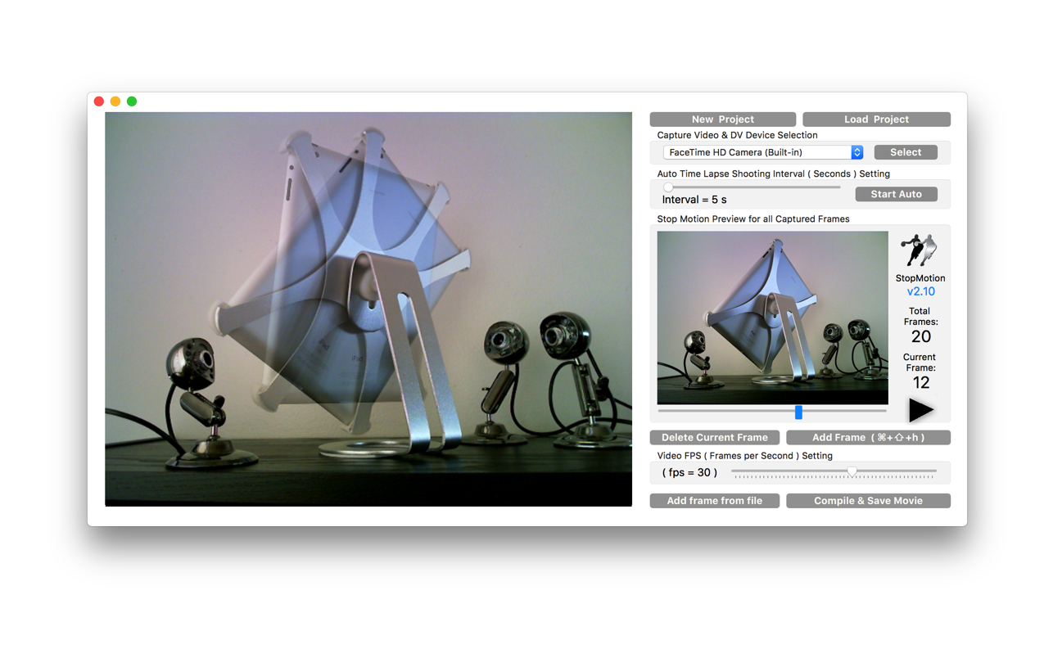Click the 'Video FPS ( Frames per Second ) Setting' heading
This screenshot has height=658, width=1053.
[744, 456]
